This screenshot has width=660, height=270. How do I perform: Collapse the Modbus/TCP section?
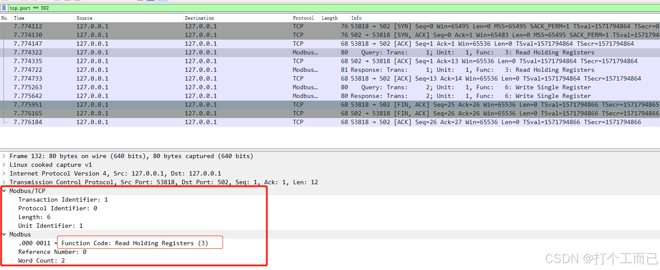(3, 191)
